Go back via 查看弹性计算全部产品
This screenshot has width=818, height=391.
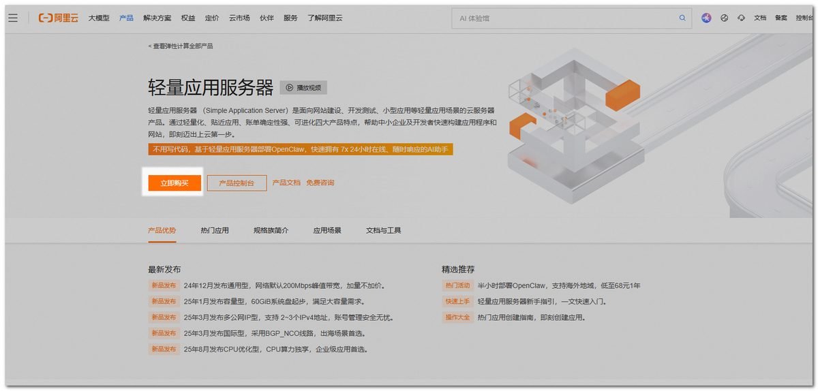[181, 46]
